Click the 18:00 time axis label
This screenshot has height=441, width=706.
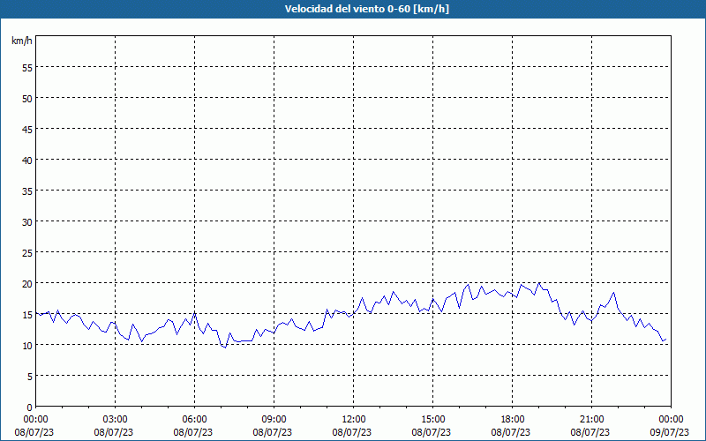pos(513,420)
